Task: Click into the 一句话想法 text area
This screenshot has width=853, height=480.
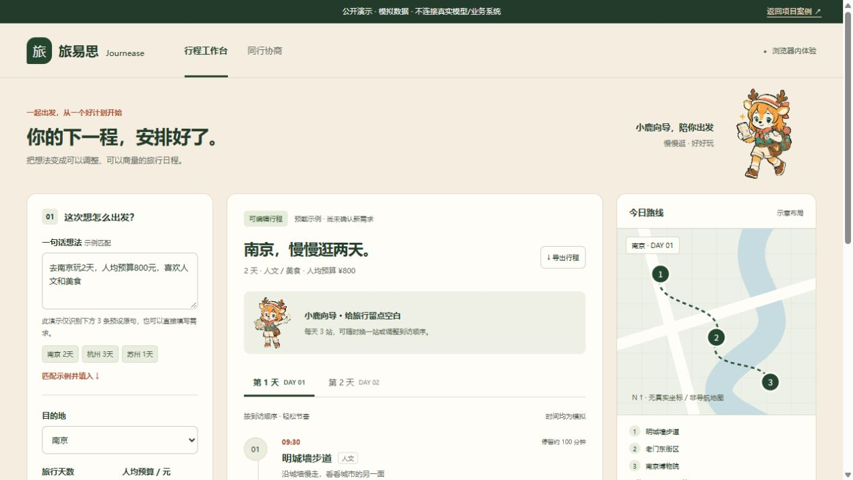Action: point(120,281)
